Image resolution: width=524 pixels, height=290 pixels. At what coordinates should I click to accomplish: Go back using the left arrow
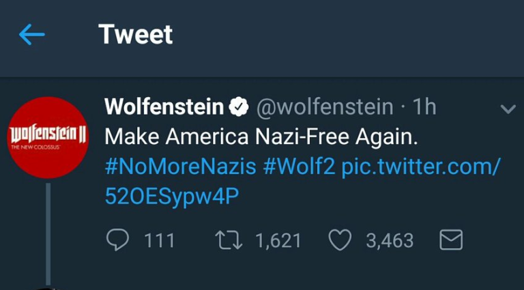tap(31, 35)
